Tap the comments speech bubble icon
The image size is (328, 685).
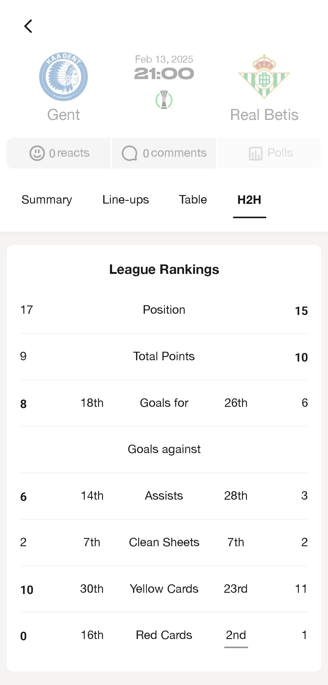tap(130, 153)
